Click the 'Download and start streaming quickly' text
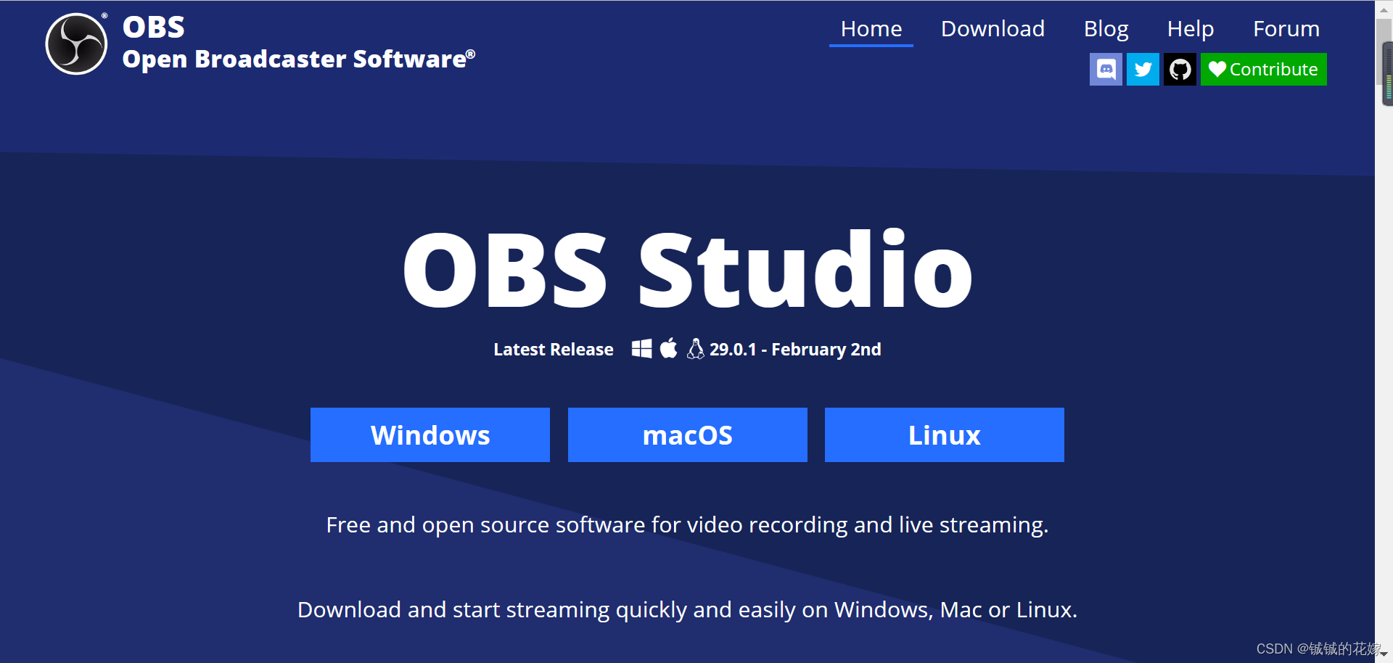This screenshot has width=1393, height=663. coord(687,610)
